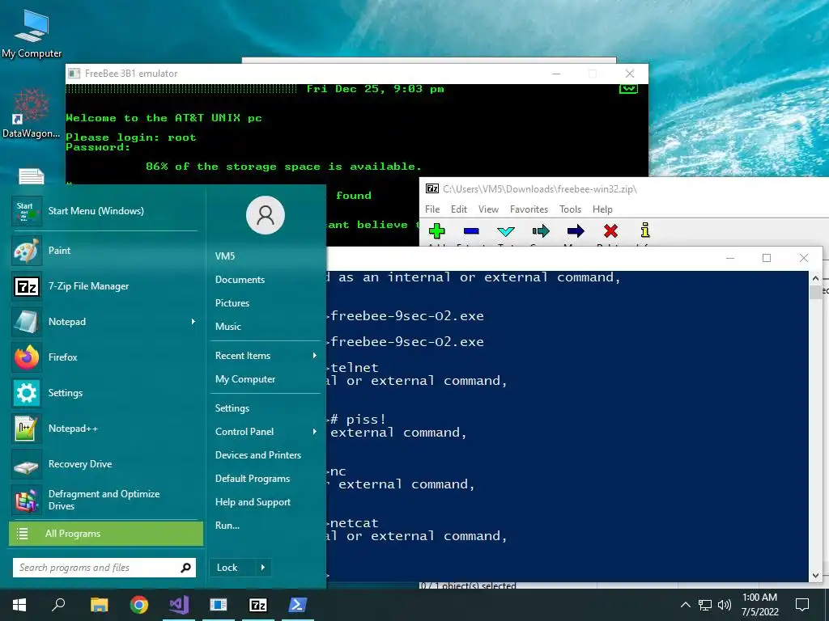
Task: Click search icon in start menu search box
Action: click(185, 568)
